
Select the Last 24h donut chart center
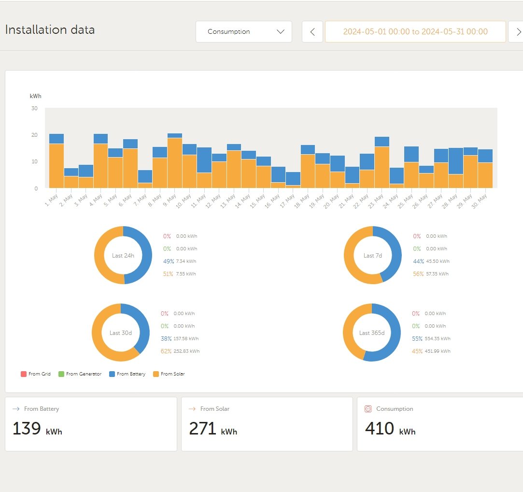coord(123,255)
